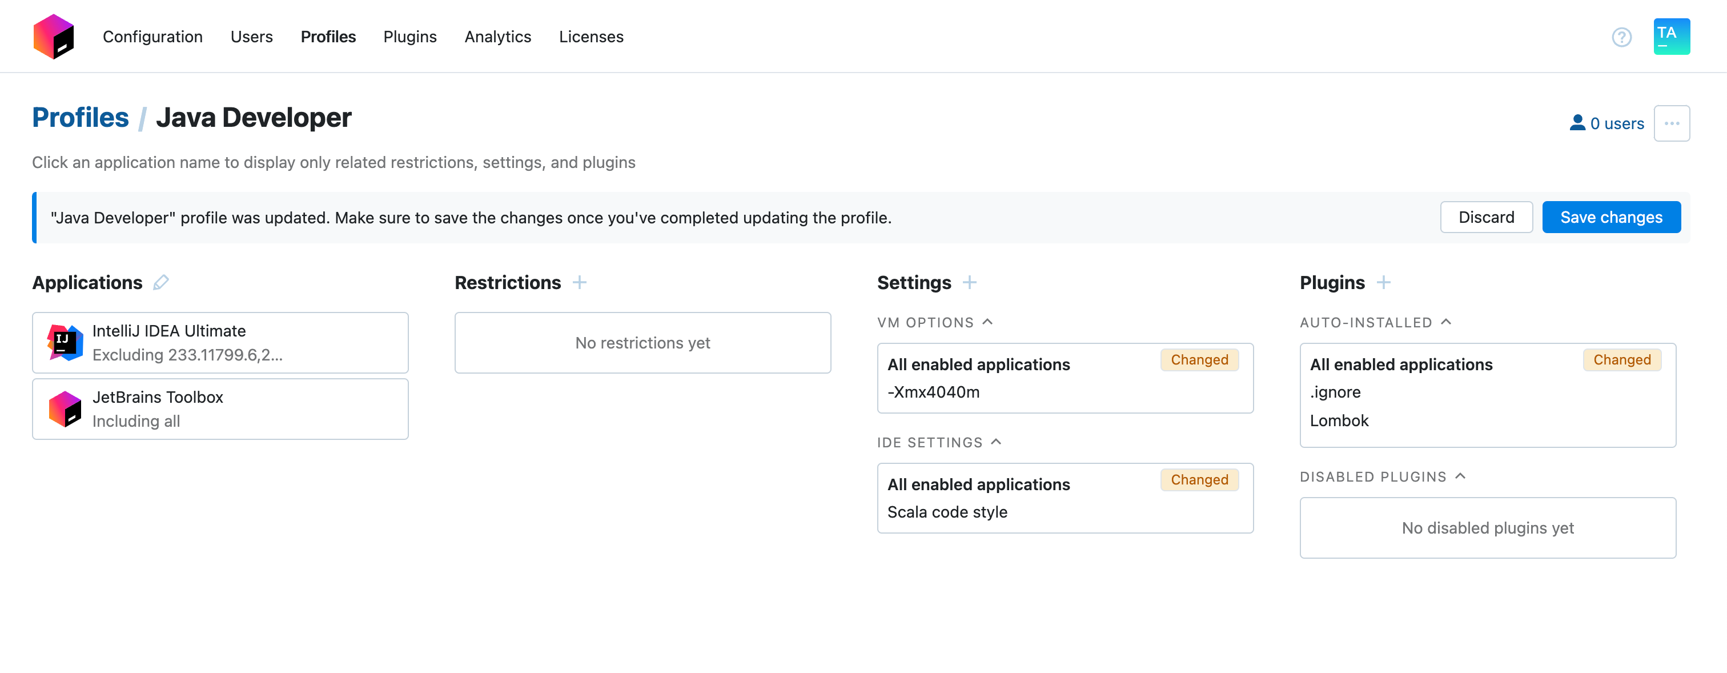Image resolution: width=1727 pixels, height=673 pixels.
Task: Follow the Profiles breadcrumb link
Action: click(81, 118)
